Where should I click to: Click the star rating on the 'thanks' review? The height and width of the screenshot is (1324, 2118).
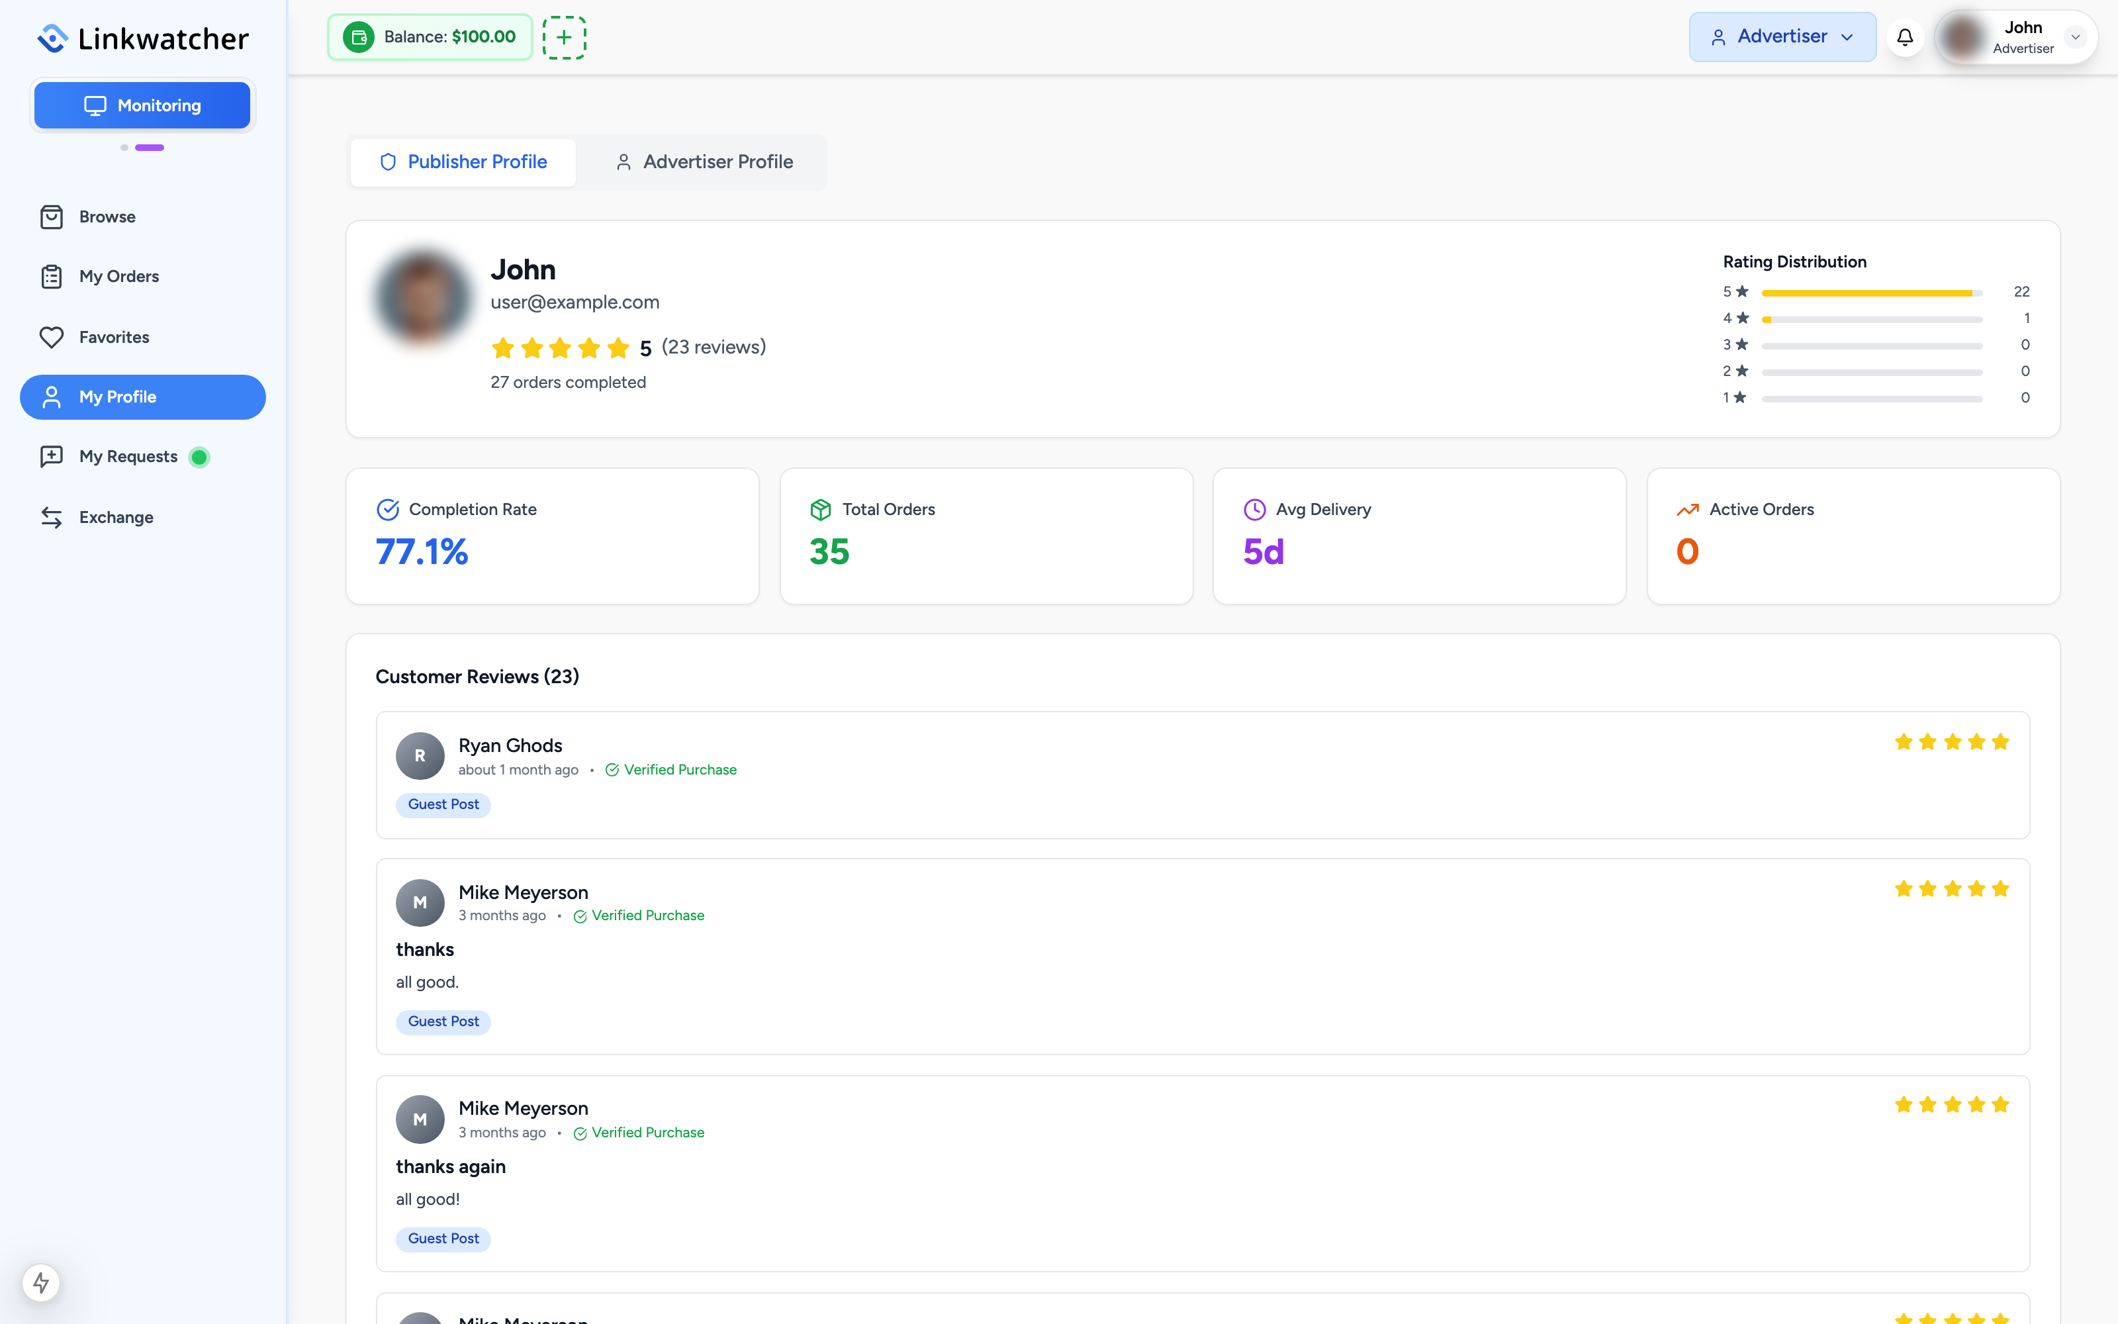coord(1952,890)
